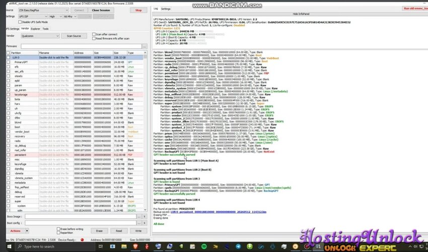This screenshot has width=428, height=252.
Task: Click the Close Session button
Action: [101, 10]
